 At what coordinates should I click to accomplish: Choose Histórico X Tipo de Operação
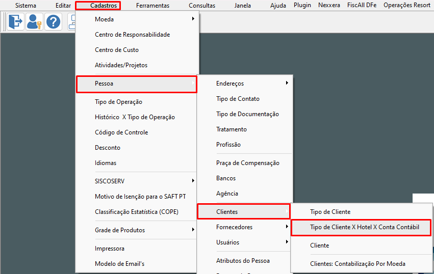point(137,117)
